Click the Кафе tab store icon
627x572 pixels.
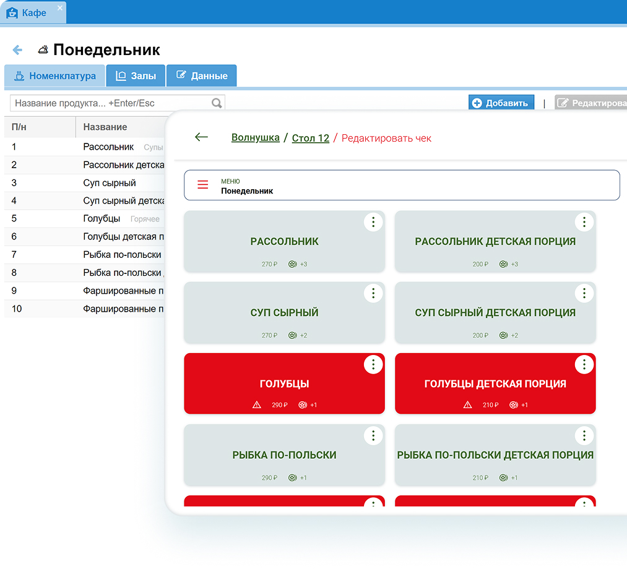[12, 13]
